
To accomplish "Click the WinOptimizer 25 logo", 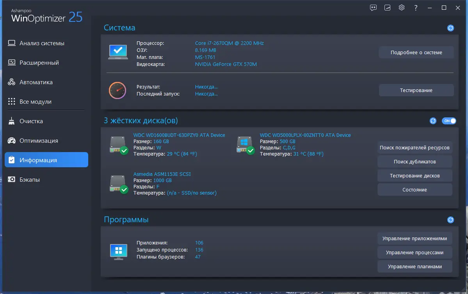I will point(46,16).
